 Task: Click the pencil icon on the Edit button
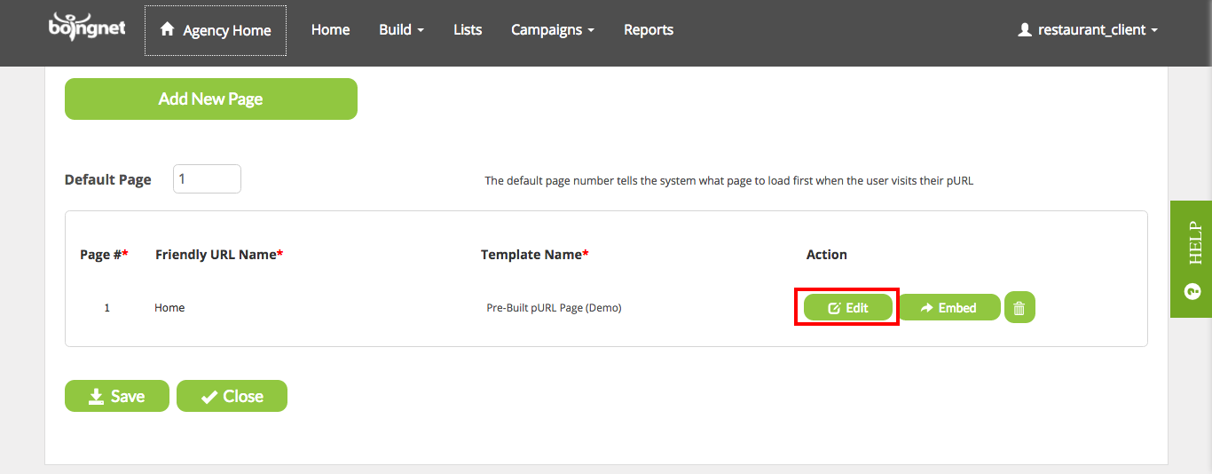(834, 308)
